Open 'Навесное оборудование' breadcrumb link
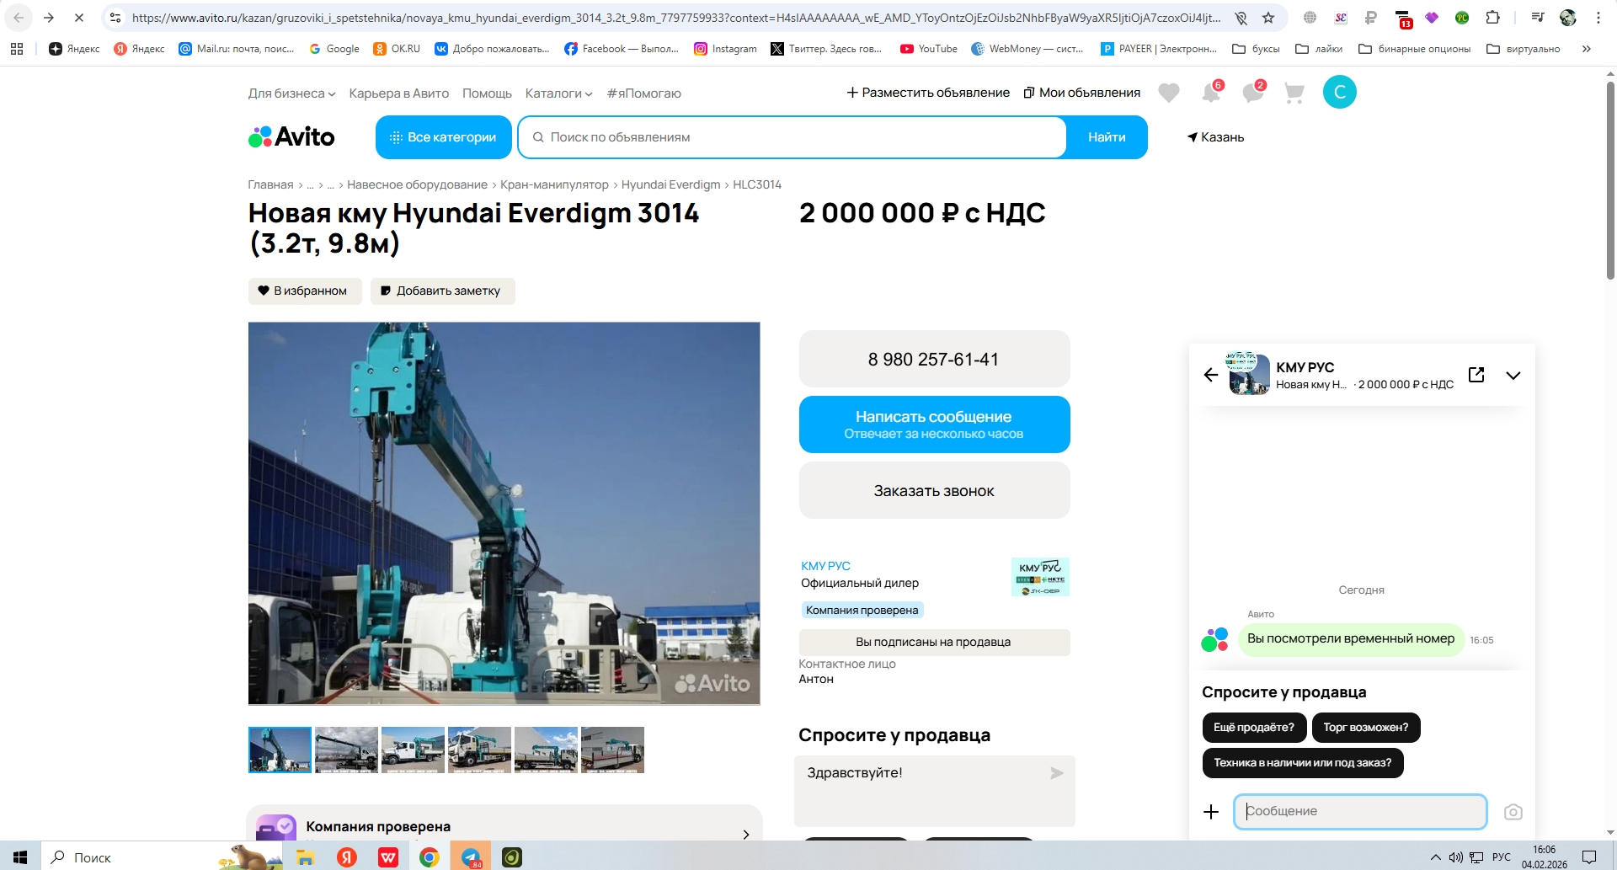This screenshot has height=870, width=1617. coord(417,184)
